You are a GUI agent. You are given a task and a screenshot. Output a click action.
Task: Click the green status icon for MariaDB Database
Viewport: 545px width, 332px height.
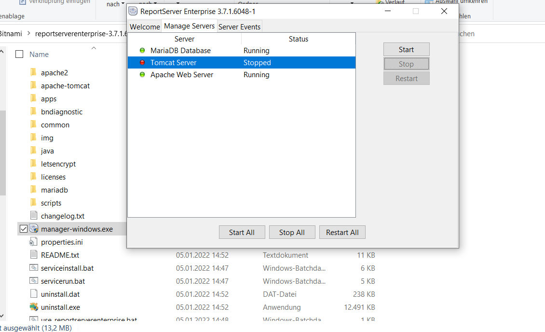coord(142,50)
